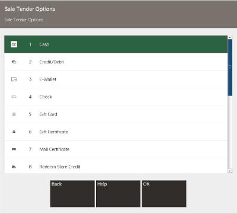
Task: Click number 8 beside Redeem Store Credit
Action: point(30,167)
